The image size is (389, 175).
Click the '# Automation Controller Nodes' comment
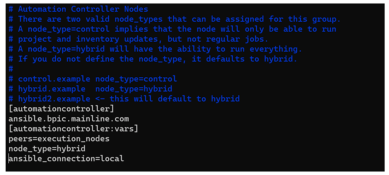(78, 10)
